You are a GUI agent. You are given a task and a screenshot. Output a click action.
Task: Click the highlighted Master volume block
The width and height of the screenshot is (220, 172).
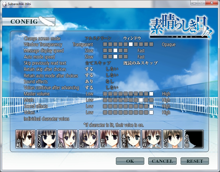pos(151,94)
